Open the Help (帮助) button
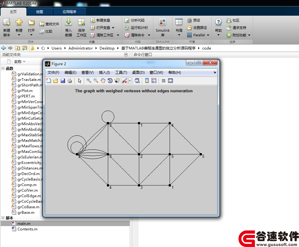Screen dimensions: 299x247 (x=218, y=27)
